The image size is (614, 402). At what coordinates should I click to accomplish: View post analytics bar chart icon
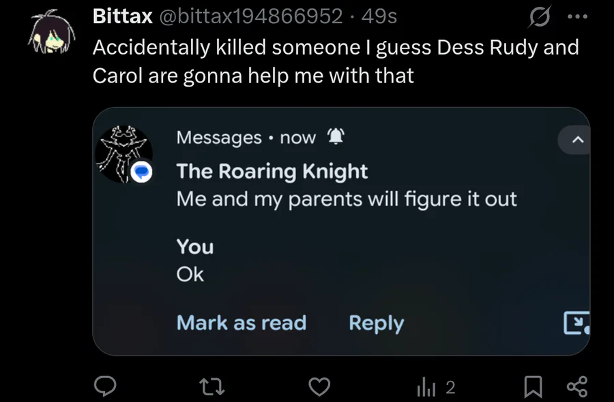coord(426,387)
